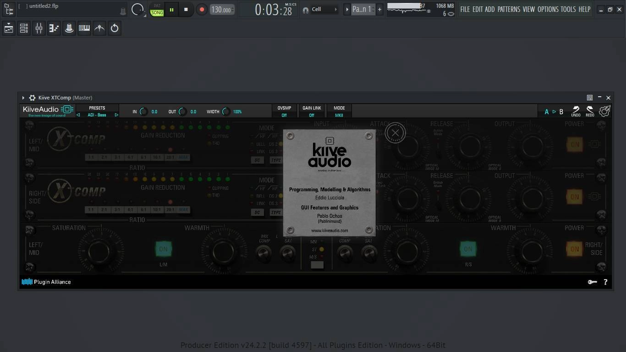Image resolution: width=626 pixels, height=352 pixels.
Task: Select compare state A
Action: tap(546, 112)
